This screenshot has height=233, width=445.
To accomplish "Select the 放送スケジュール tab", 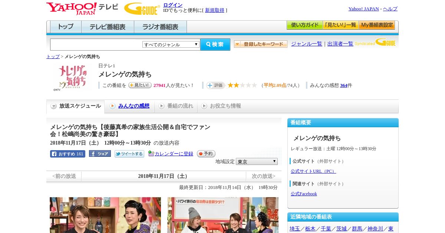I will 76,106.
